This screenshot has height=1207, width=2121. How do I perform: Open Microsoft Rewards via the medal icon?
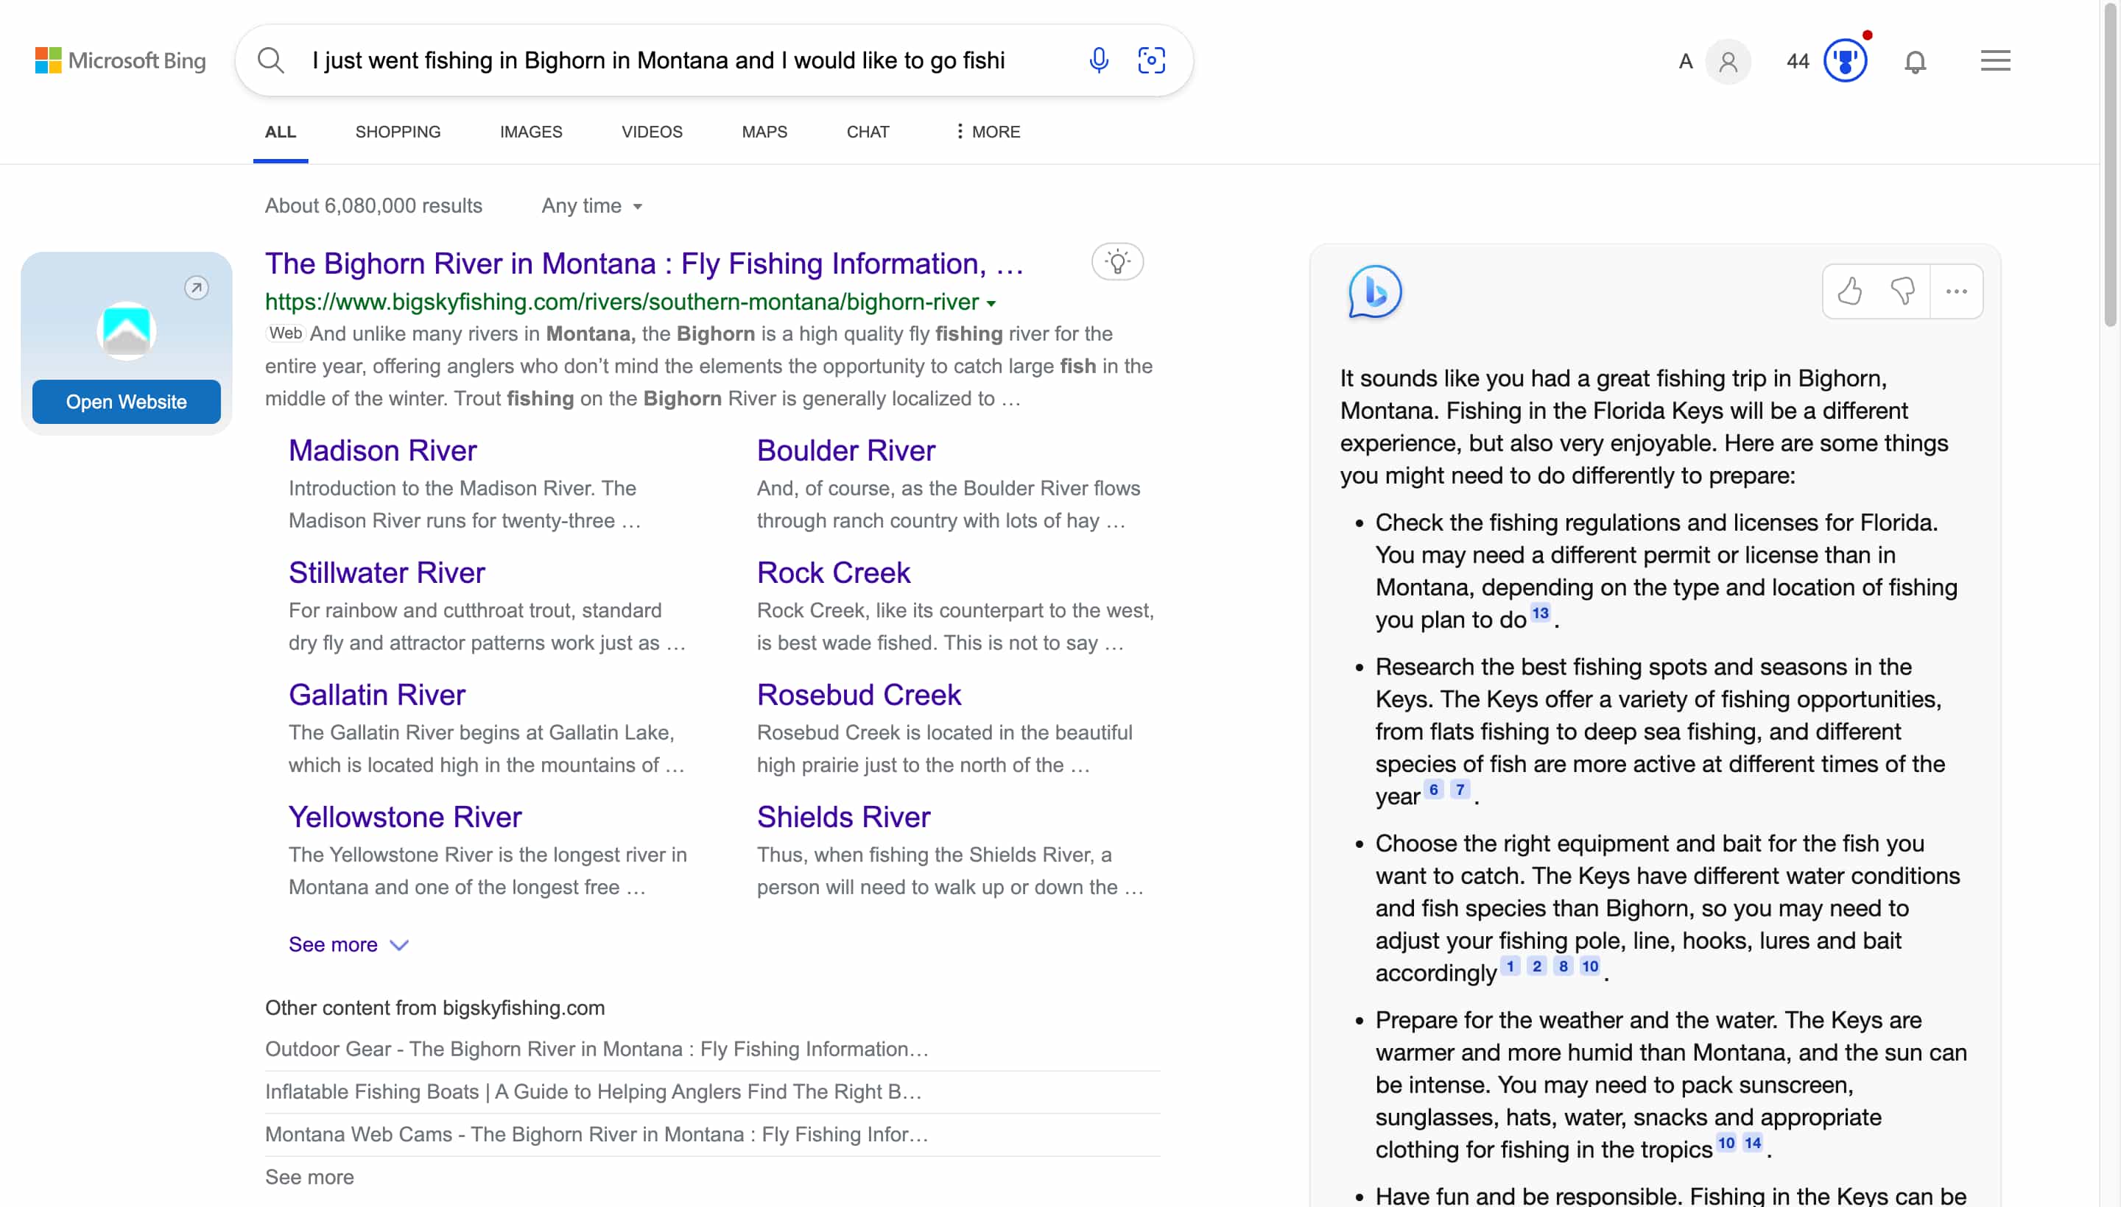(x=1846, y=60)
